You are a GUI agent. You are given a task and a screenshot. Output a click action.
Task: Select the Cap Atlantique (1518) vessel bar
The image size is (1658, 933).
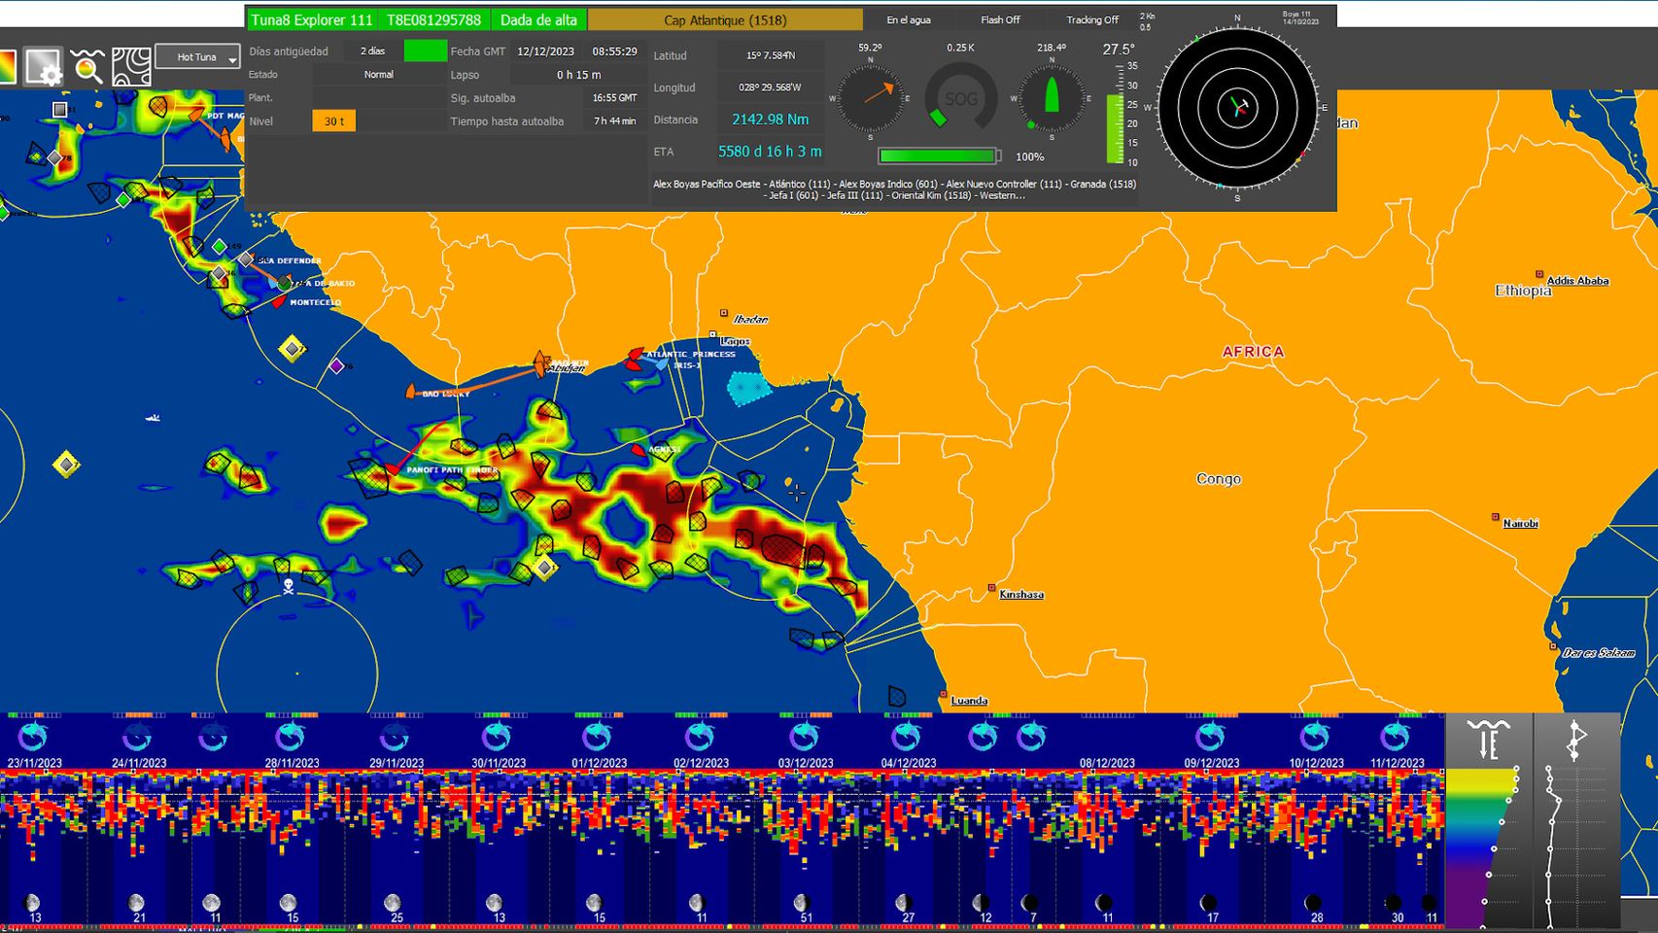[x=725, y=19]
